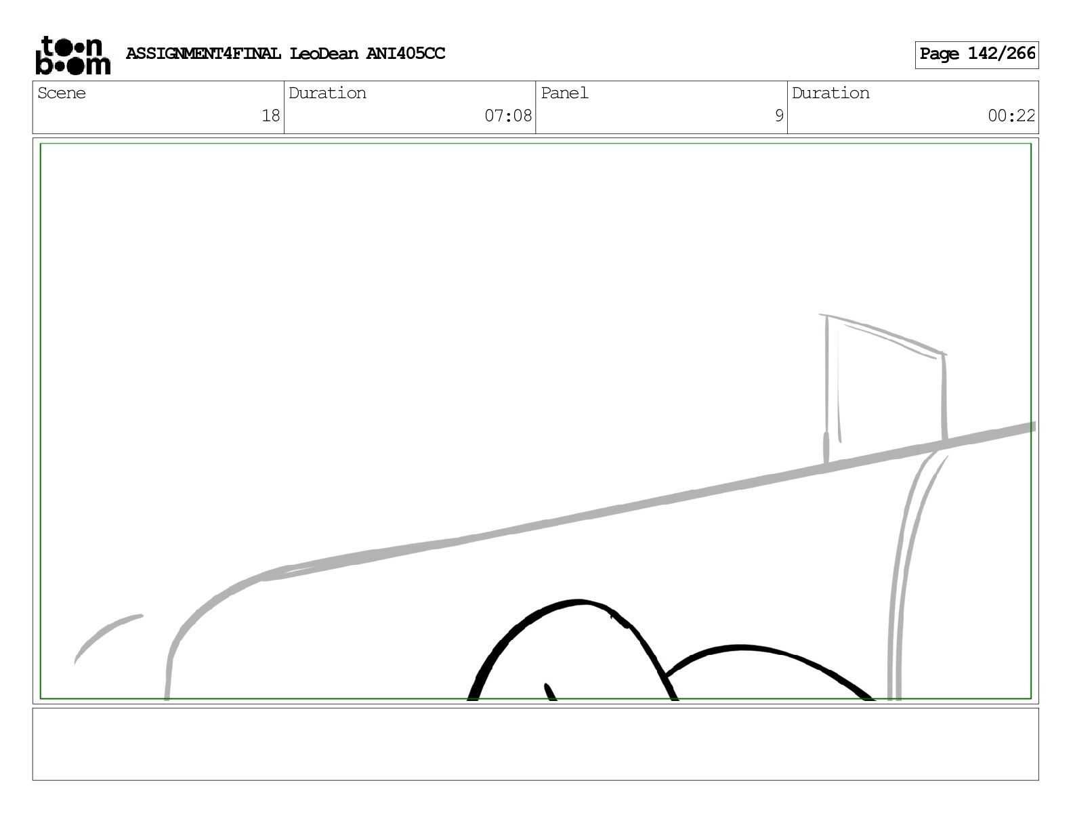The height and width of the screenshot is (829, 1073).
Task: Click the storyboard sketch panel
Action: pyautogui.click(x=535, y=421)
